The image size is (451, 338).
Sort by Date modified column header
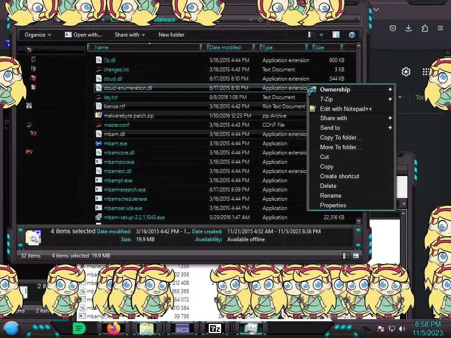(x=231, y=48)
